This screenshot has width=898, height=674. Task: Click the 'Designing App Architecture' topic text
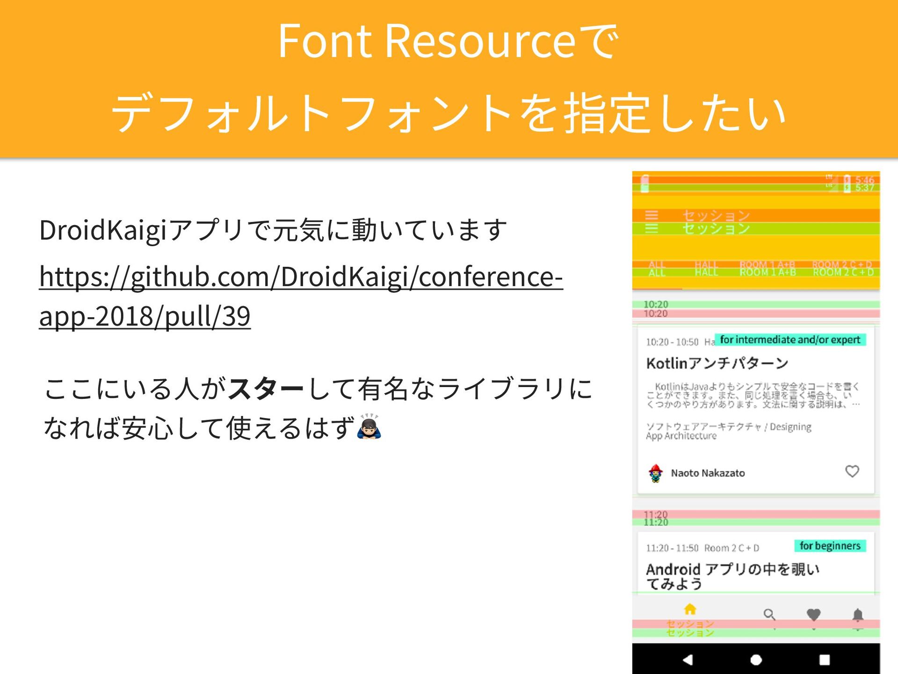729,431
